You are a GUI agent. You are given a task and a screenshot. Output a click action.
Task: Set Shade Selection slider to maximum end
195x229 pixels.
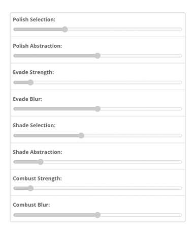tap(181, 135)
